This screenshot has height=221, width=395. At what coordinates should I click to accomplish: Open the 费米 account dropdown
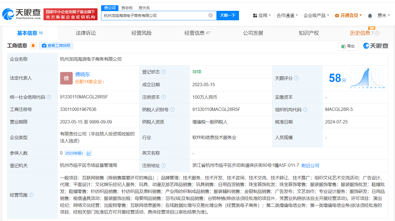click(384, 16)
